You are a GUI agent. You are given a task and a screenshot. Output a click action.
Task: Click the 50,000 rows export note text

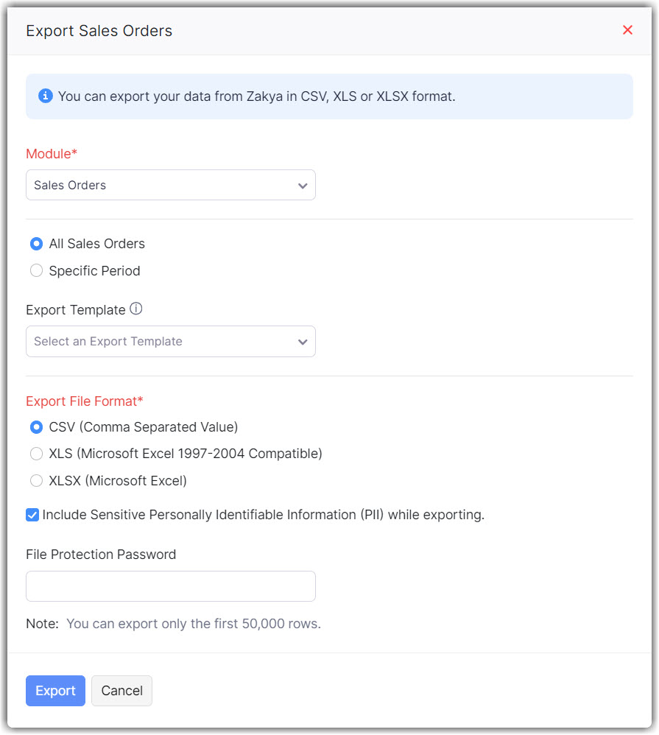(x=193, y=624)
